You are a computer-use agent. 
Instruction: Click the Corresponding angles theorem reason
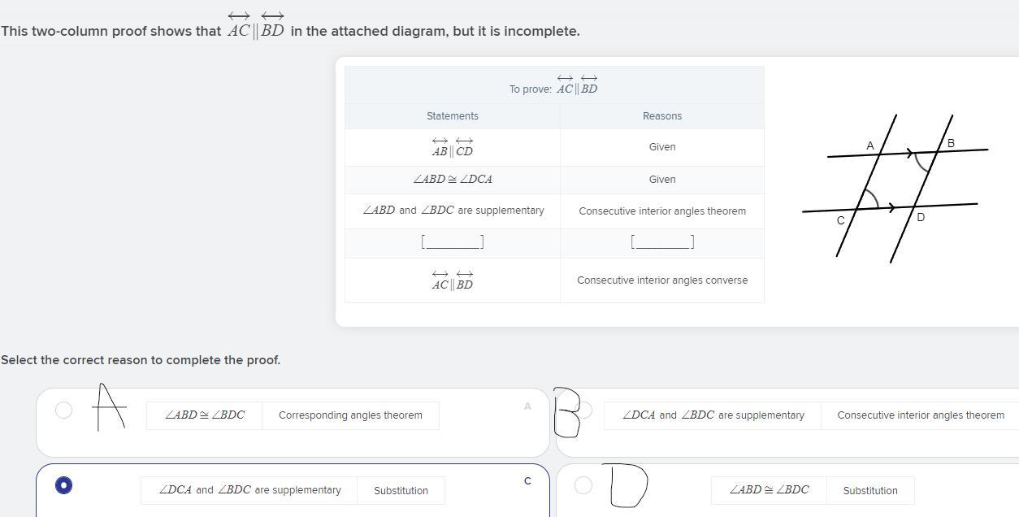[350, 415]
